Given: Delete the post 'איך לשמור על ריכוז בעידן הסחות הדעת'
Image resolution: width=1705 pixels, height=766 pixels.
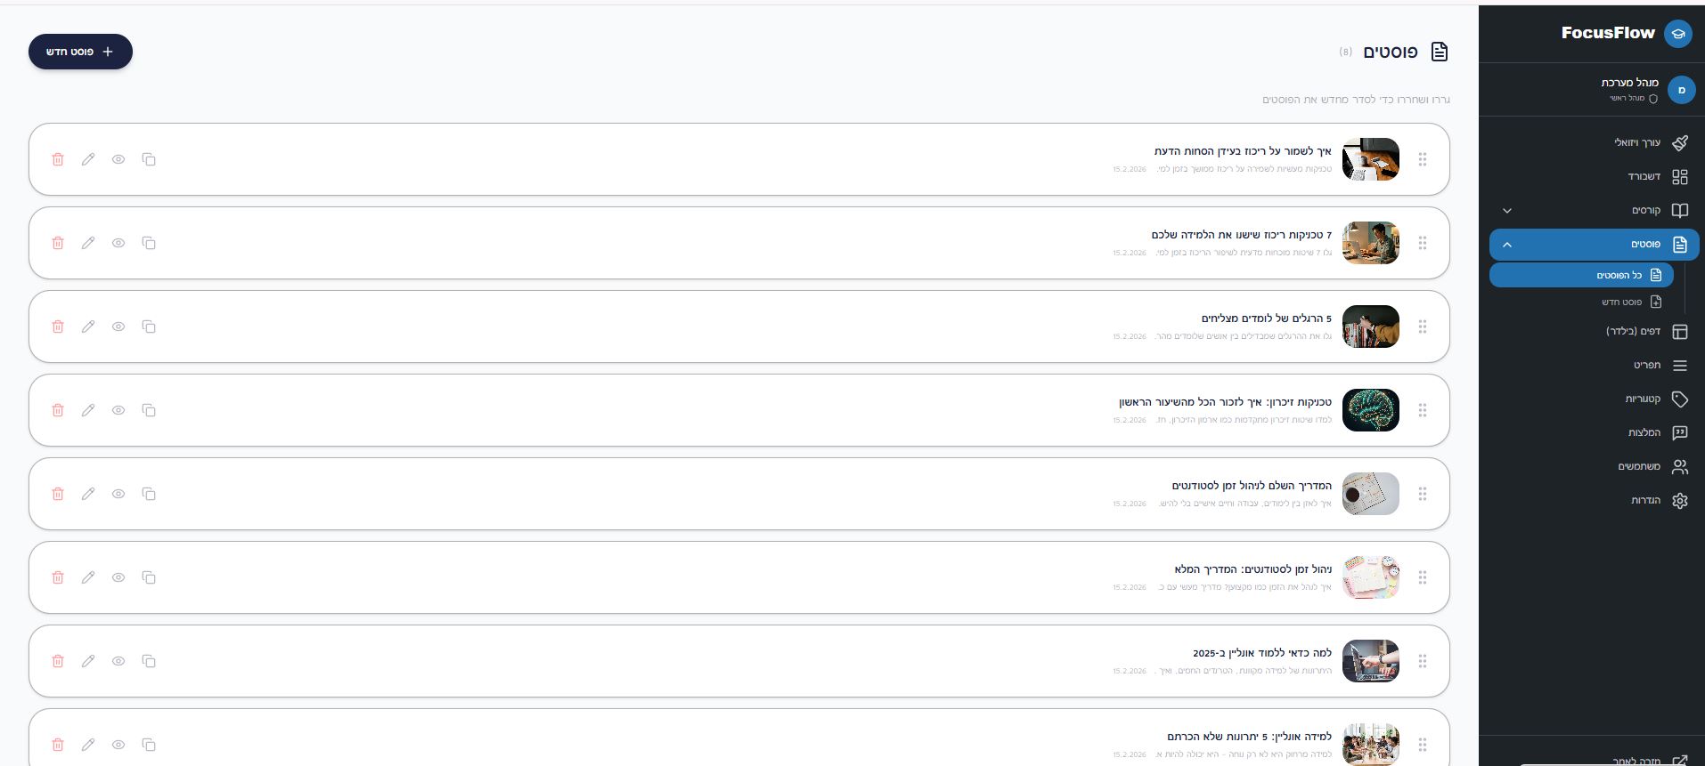Looking at the screenshot, I should [58, 159].
